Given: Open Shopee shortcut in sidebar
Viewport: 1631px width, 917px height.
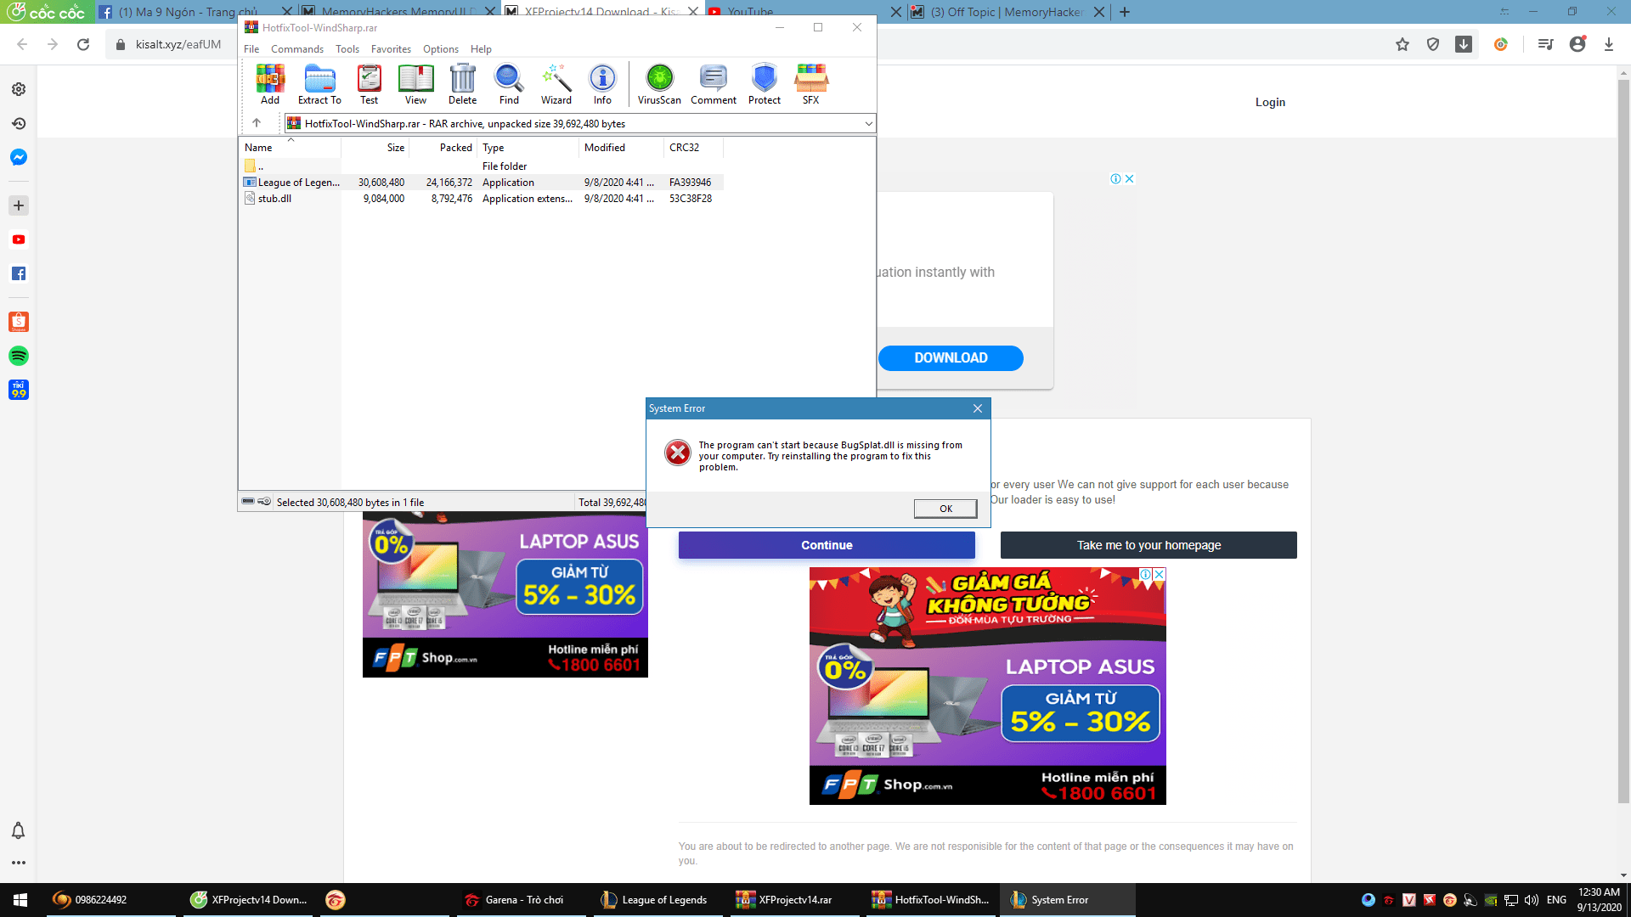Looking at the screenshot, I should pyautogui.click(x=19, y=322).
